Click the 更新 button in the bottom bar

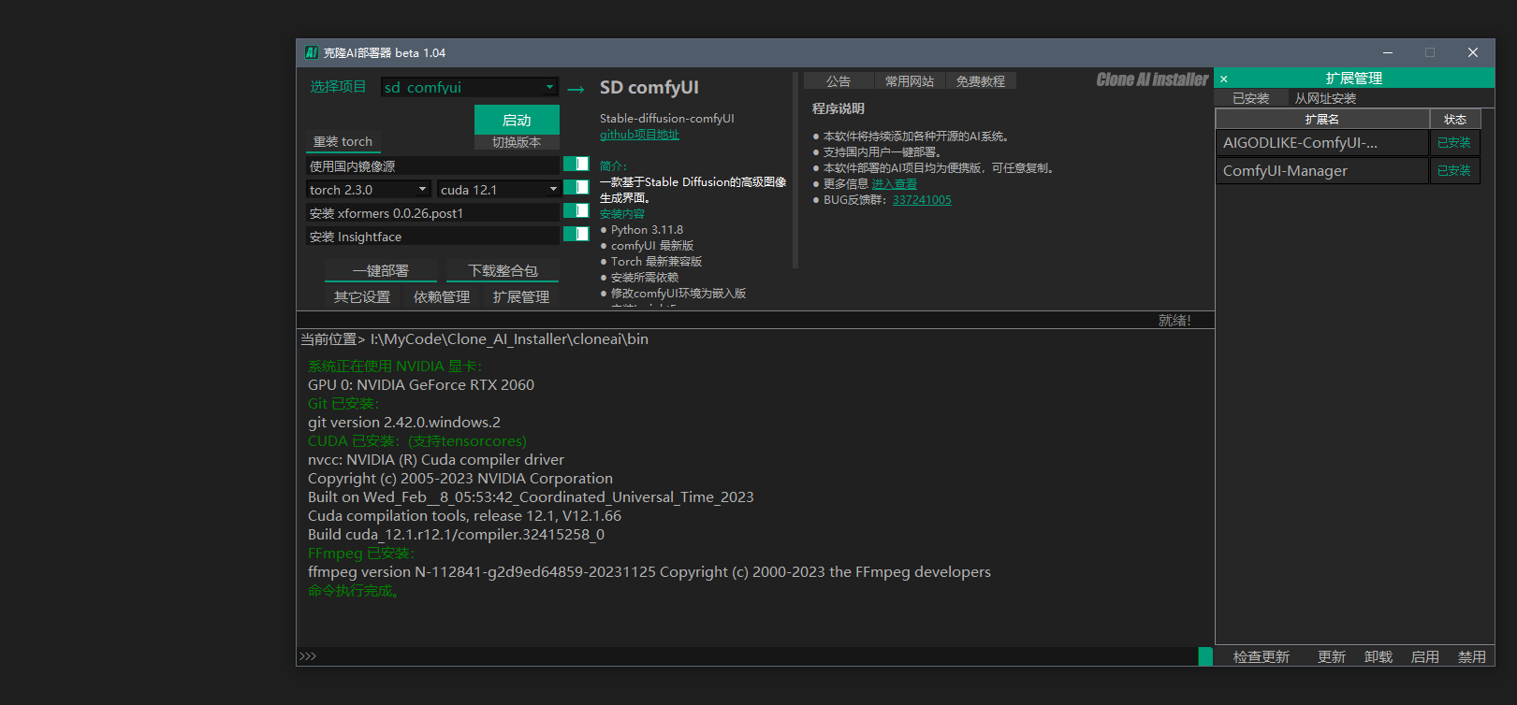(x=1332, y=656)
